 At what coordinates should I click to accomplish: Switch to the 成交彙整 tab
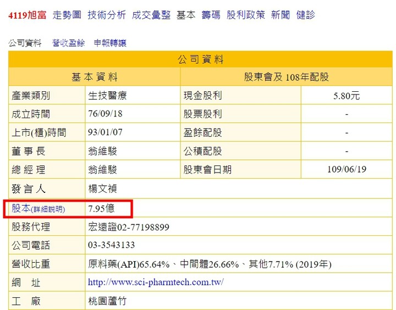[151, 15]
